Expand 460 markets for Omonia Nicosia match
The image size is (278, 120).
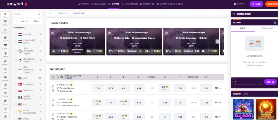[x=218, y=88]
